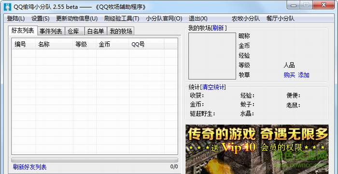Click the friend list progress bar
Image resolution: width=338 pixels, height=174 pixels.
tap(95, 160)
